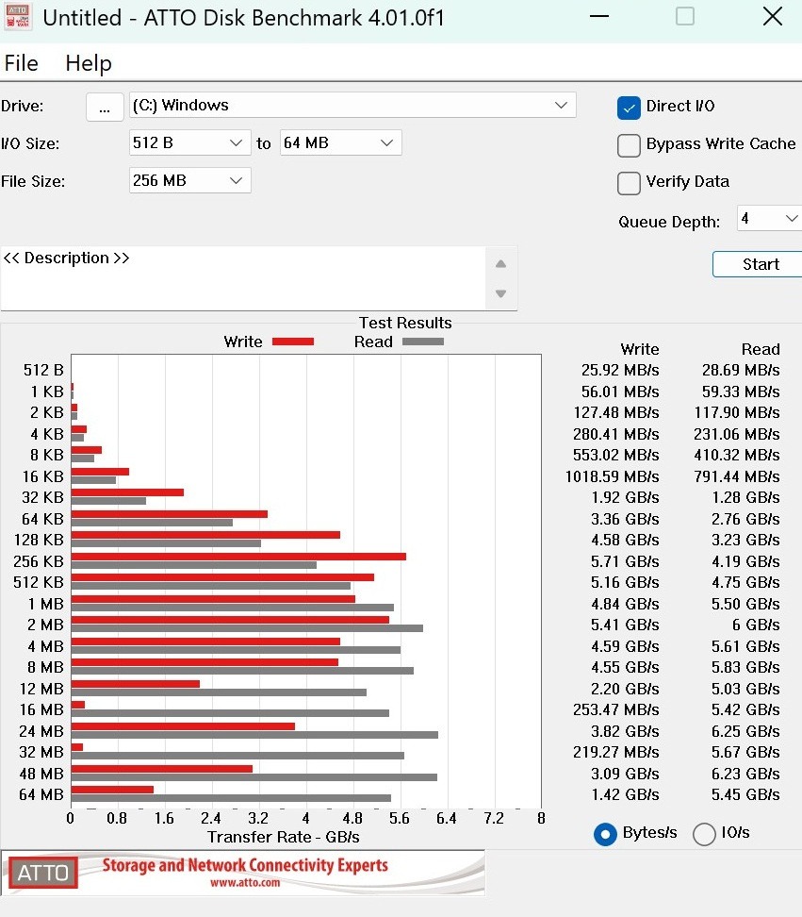Click the description scroll up arrow

pos(500,264)
